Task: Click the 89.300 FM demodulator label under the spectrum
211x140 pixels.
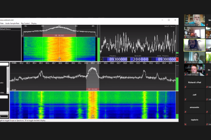Action: pyautogui.click(x=93, y=89)
